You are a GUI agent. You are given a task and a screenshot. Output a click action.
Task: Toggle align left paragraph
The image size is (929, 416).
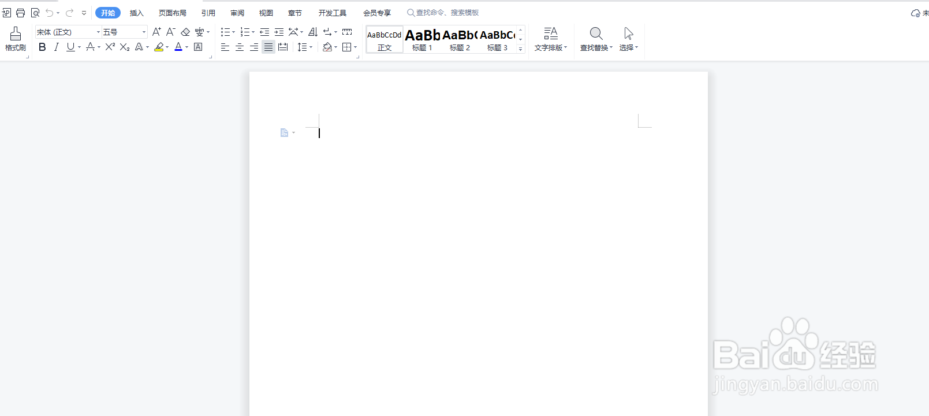click(225, 47)
